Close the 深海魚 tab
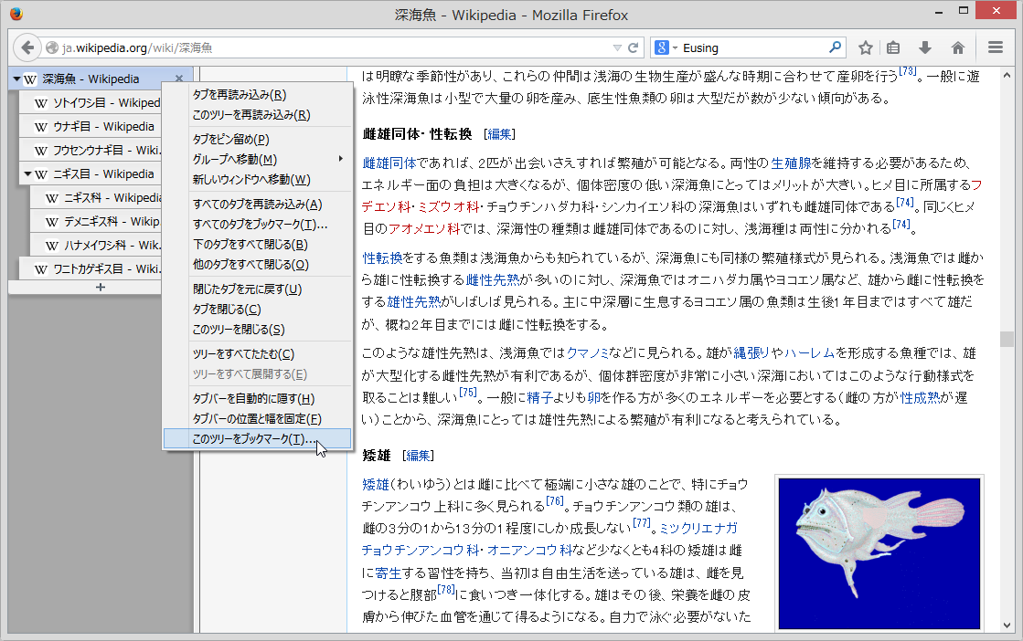 coord(179,79)
